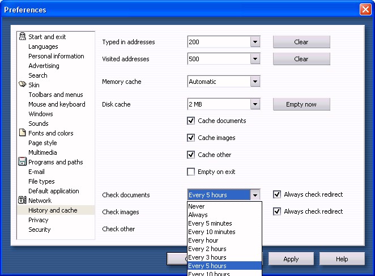Open the Typed in addresses dropdown
The width and height of the screenshot is (375, 276).
(255, 42)
